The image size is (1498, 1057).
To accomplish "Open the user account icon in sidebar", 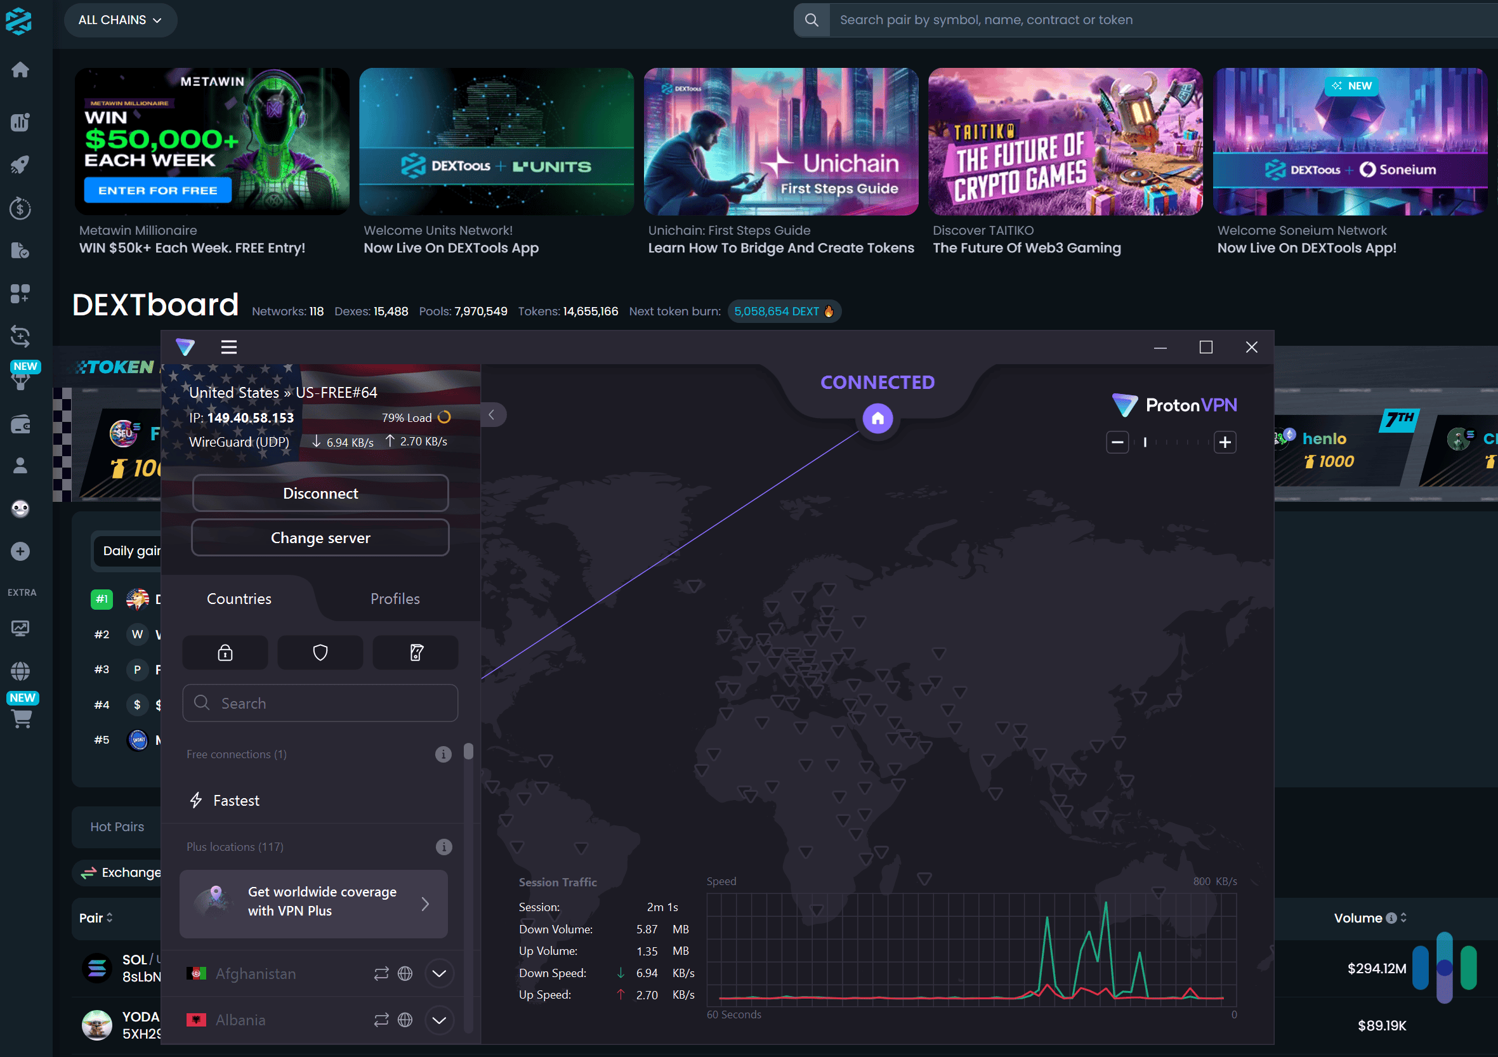I will click(20, 465).
